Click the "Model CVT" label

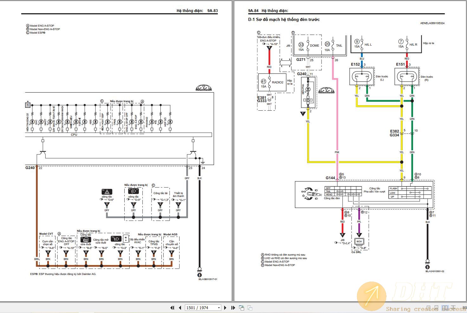point(46,234)
